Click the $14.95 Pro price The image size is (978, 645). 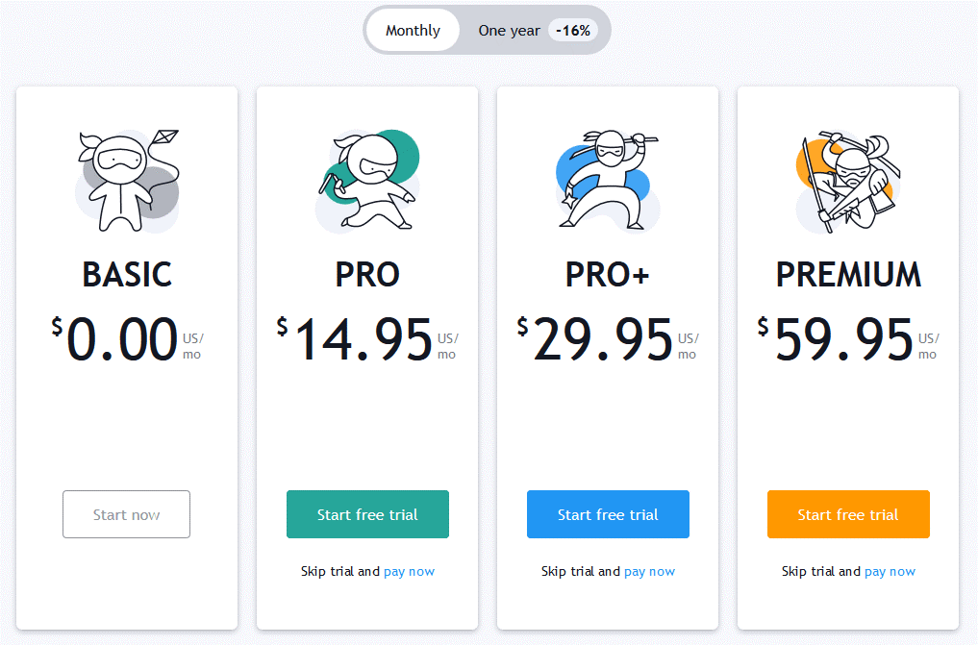click(x=367, y=339)
